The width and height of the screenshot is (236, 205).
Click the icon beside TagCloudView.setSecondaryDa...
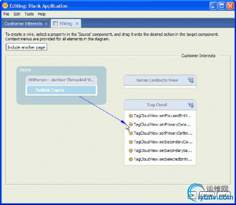[x=130, y=142]
